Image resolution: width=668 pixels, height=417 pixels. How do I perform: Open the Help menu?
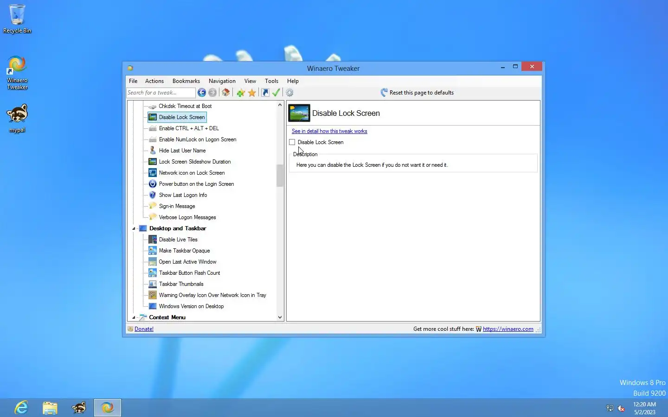(x=293, y=81)
